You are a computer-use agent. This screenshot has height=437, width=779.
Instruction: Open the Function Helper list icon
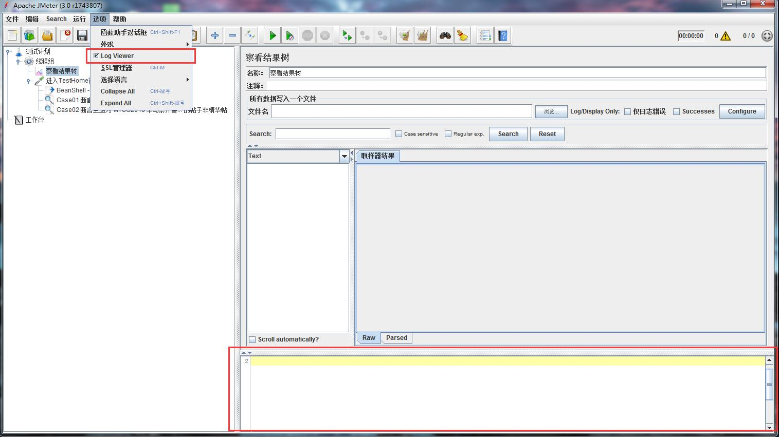pos(485,35)
